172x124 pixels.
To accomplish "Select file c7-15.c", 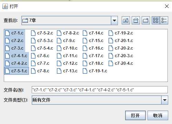I will click(93, 41).
